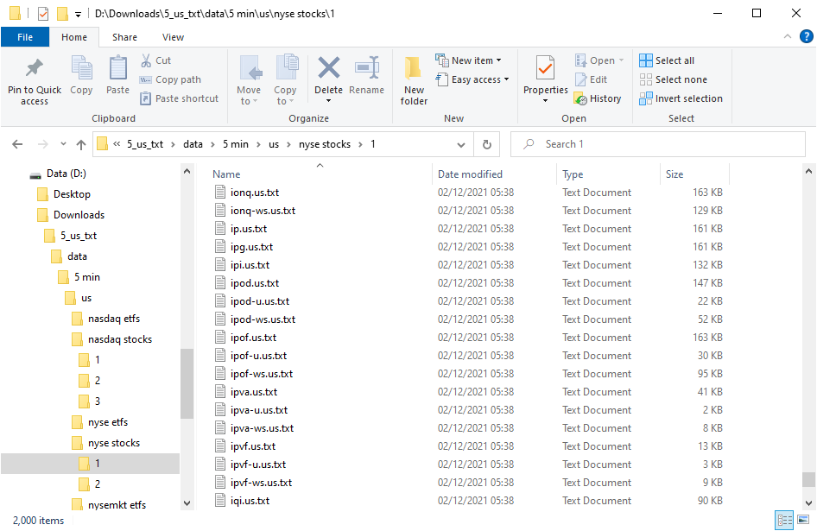This screenshot has height=531, width=817.
Task: Click the Rename ribbon icon
Action: [367, 69]
